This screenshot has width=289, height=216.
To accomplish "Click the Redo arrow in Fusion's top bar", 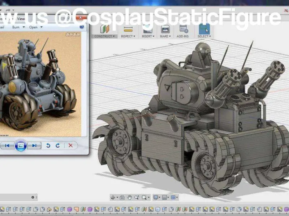I will click(8, 10).
